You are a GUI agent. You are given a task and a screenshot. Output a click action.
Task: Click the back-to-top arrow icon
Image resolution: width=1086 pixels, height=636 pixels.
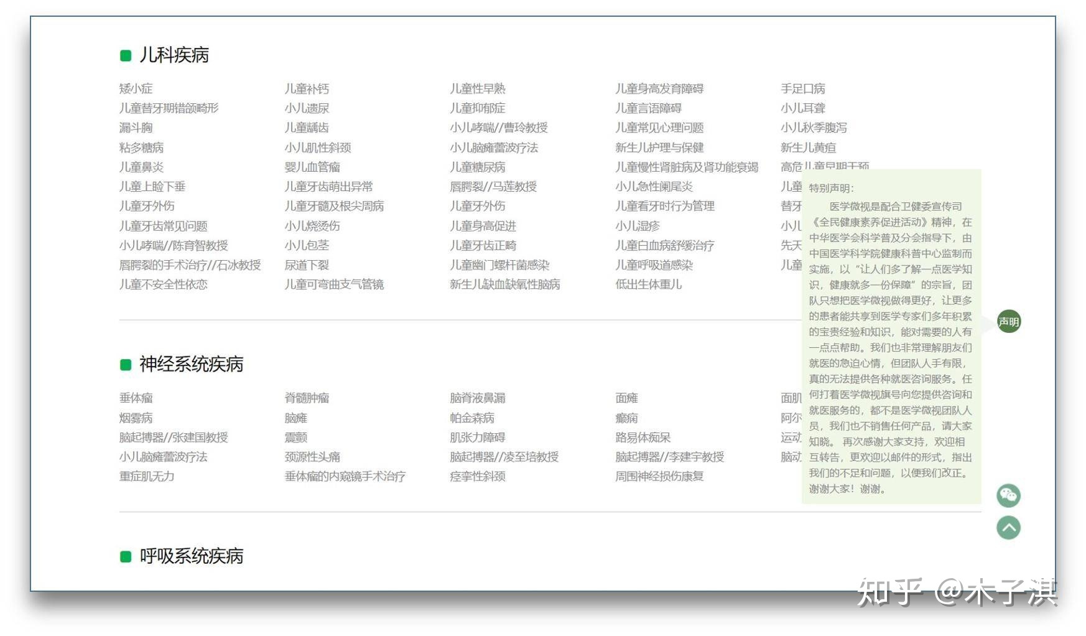point(1008,527)
